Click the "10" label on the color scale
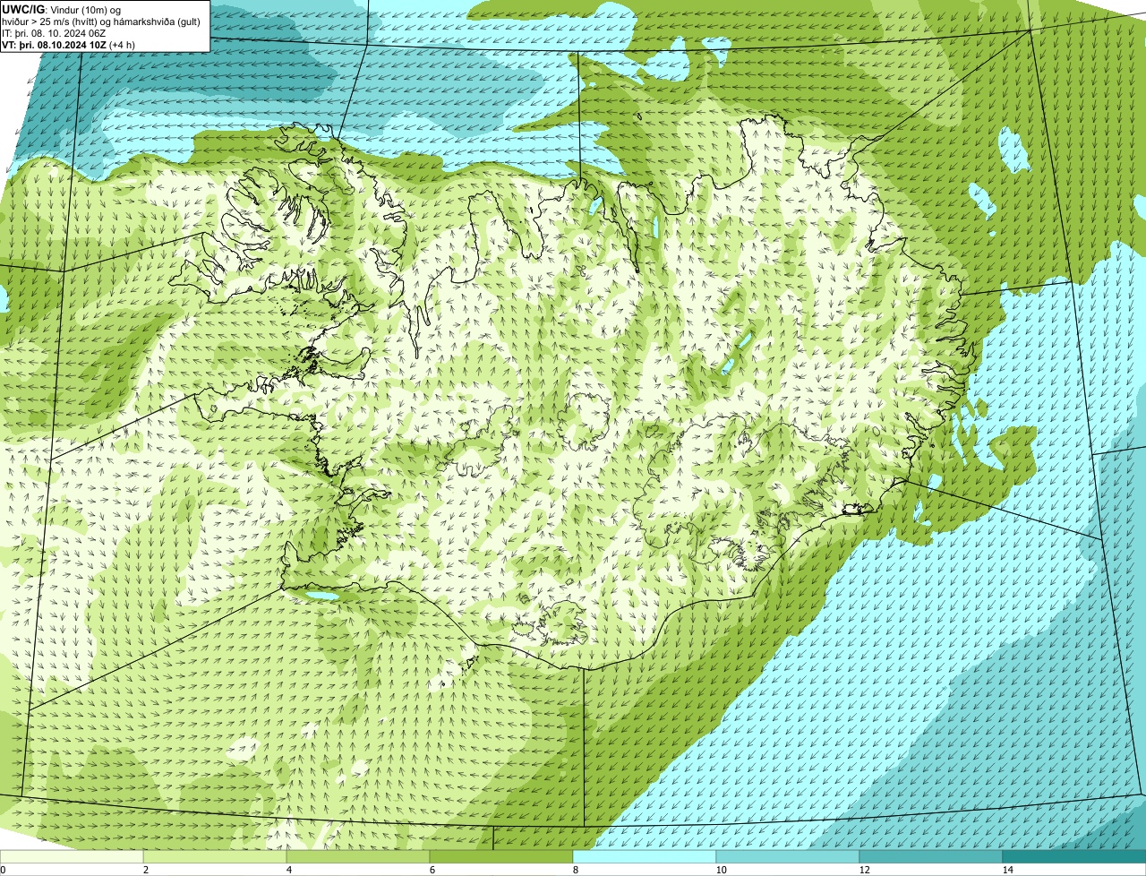Screen dimensions: 1146x876 point(721,870)
